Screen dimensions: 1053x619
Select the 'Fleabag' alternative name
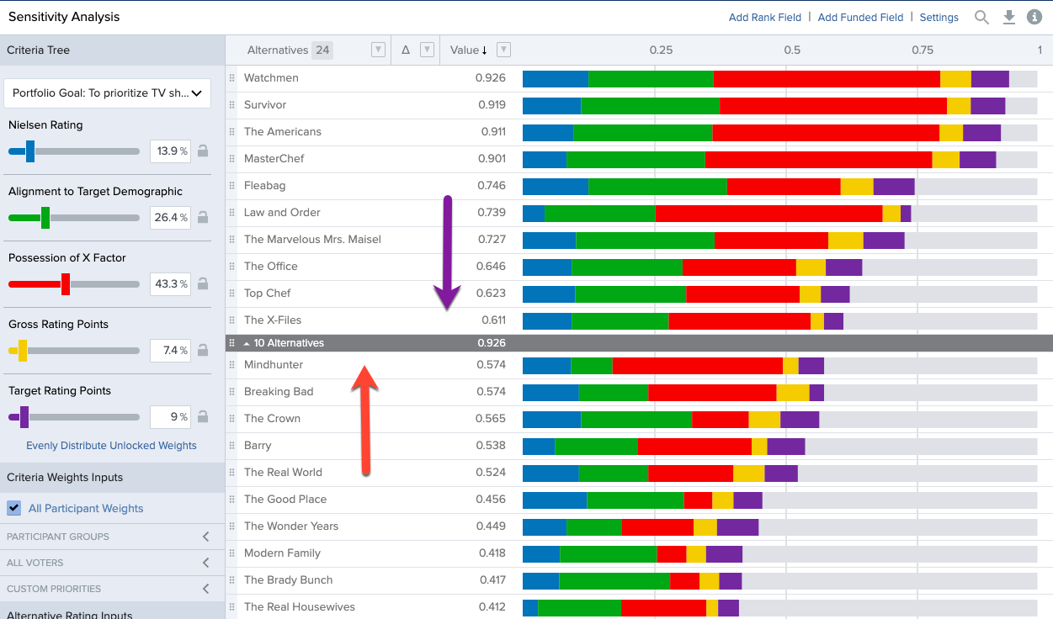pos(265,186)
